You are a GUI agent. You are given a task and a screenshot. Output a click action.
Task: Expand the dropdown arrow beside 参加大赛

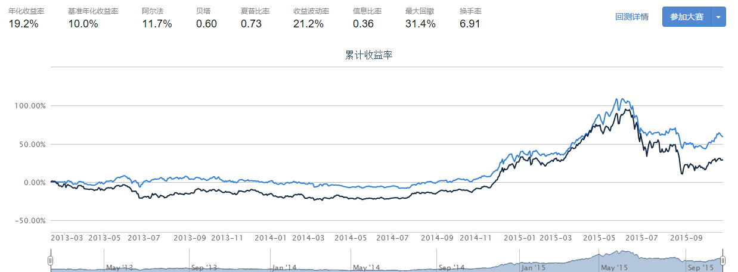pos(718,17)
